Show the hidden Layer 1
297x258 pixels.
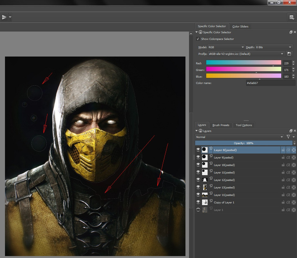[198, 210]
